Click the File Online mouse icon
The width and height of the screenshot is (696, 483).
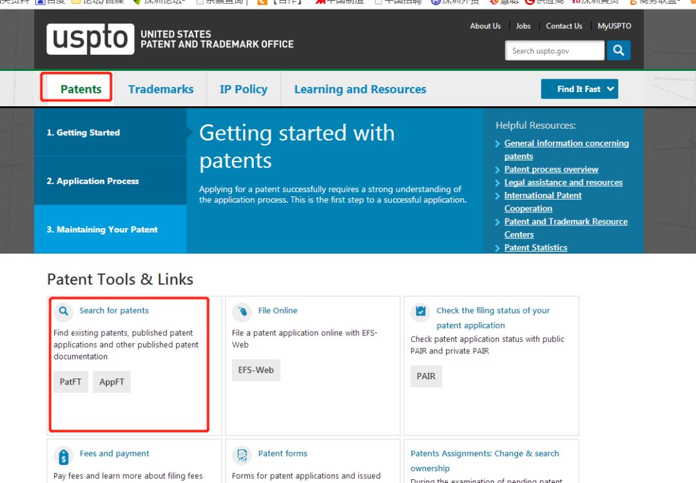point(242,312)
